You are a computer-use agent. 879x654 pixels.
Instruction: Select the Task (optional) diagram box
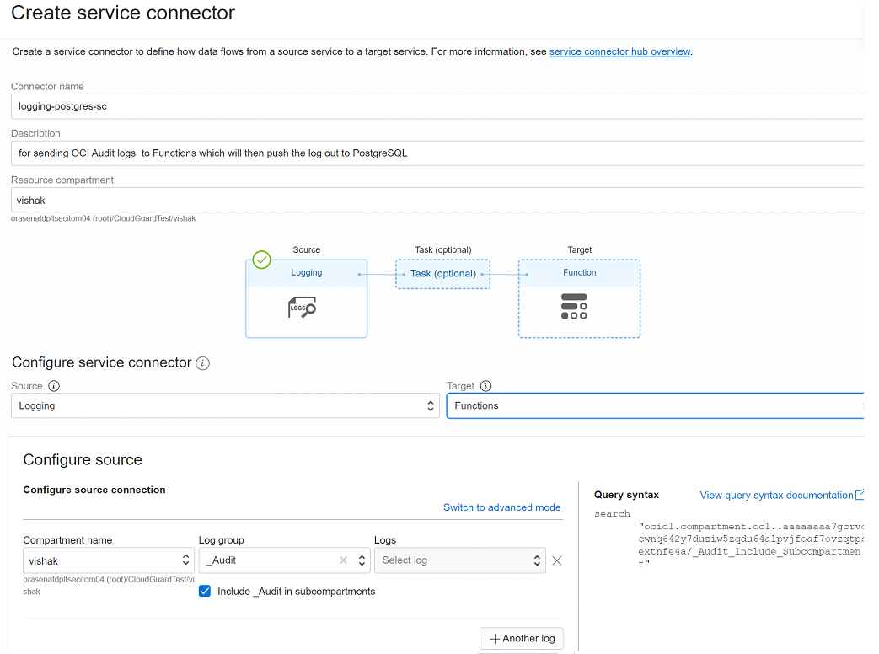[x=442, y=273]
